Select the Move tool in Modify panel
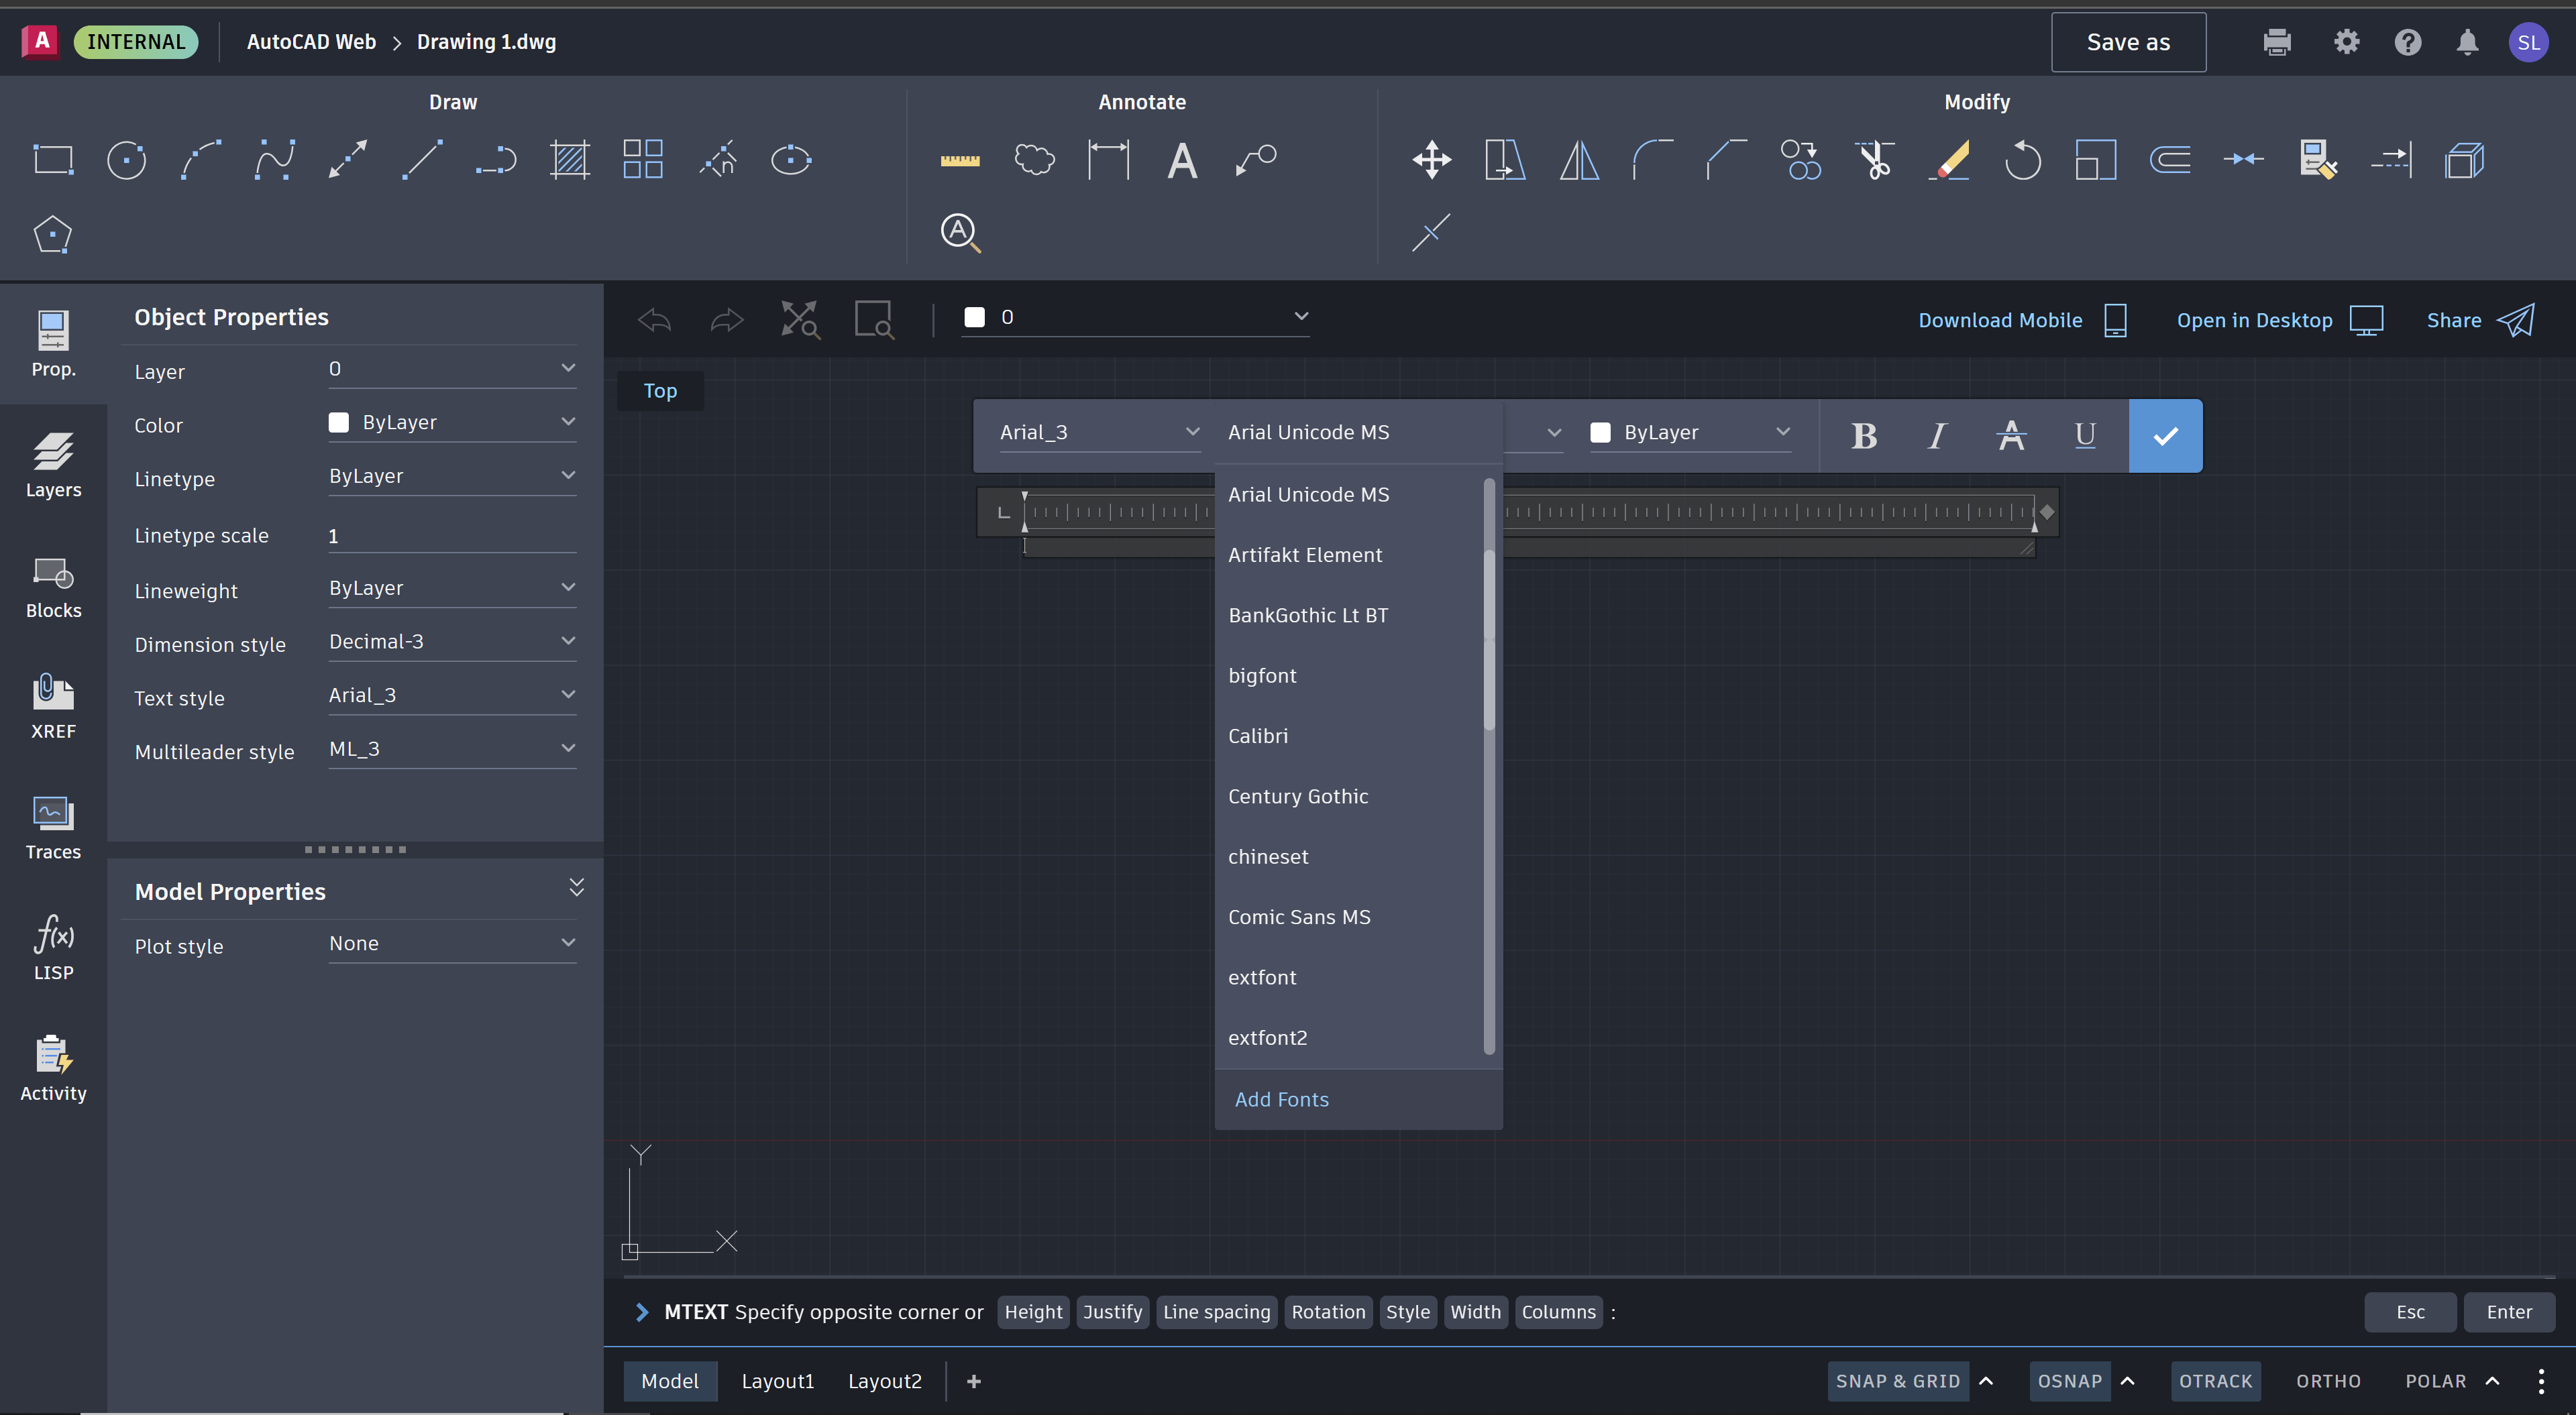 pyautogui.click(x=1431, y=159)
